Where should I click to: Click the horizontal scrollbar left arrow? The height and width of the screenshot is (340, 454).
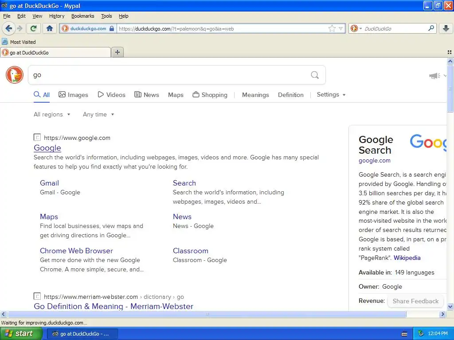(x=3, y=314)
